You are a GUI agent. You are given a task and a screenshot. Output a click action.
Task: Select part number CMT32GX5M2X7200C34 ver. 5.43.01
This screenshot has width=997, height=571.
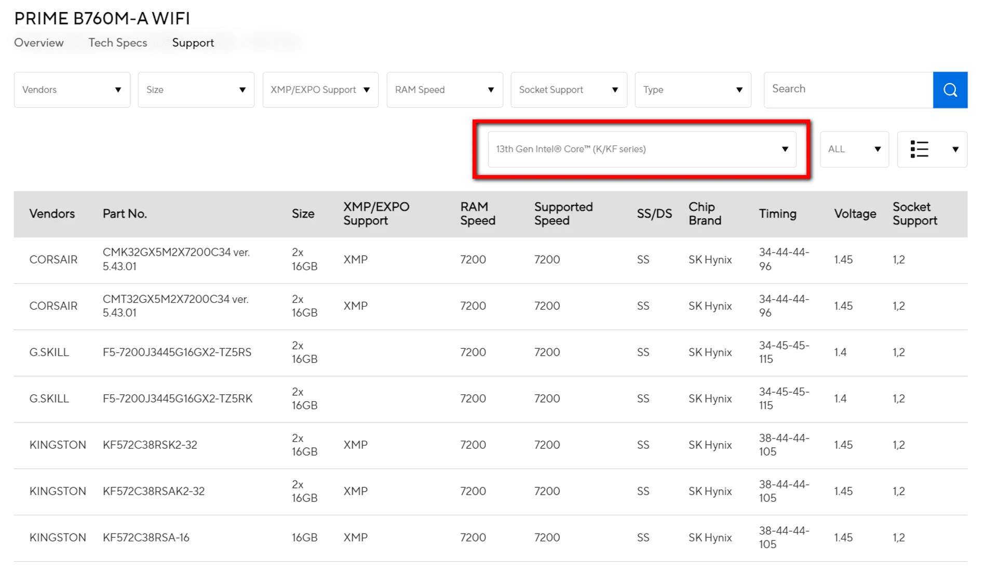point(176,306)
